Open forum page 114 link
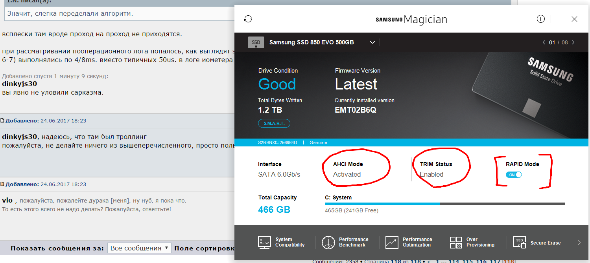 [x=454, y=261]
